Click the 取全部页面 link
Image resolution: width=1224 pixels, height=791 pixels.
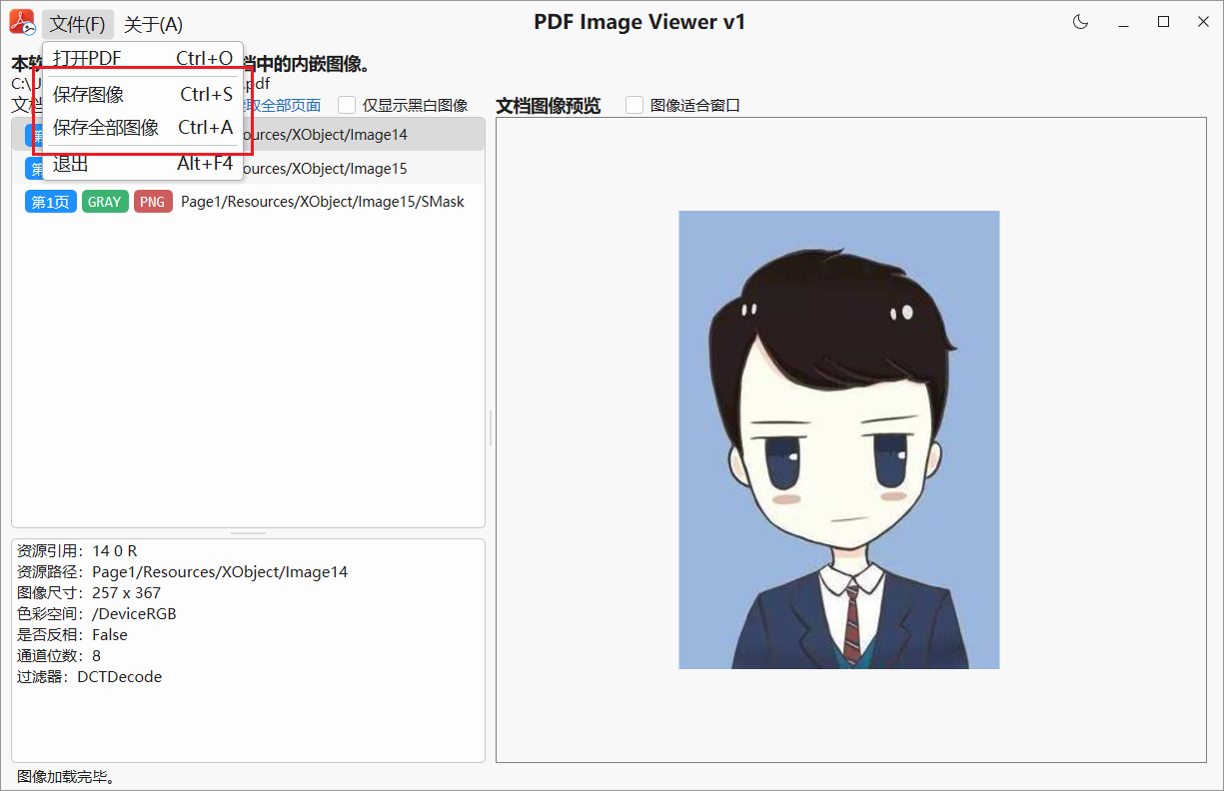(x=283, y=105)
